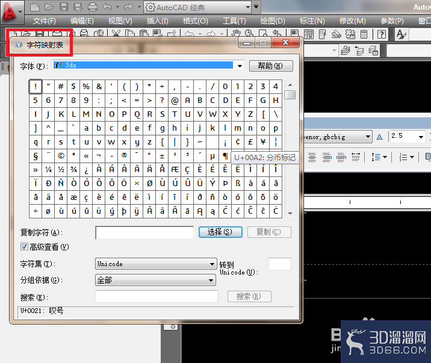Open the QuickCalc calculator icon

pos(364,34)
